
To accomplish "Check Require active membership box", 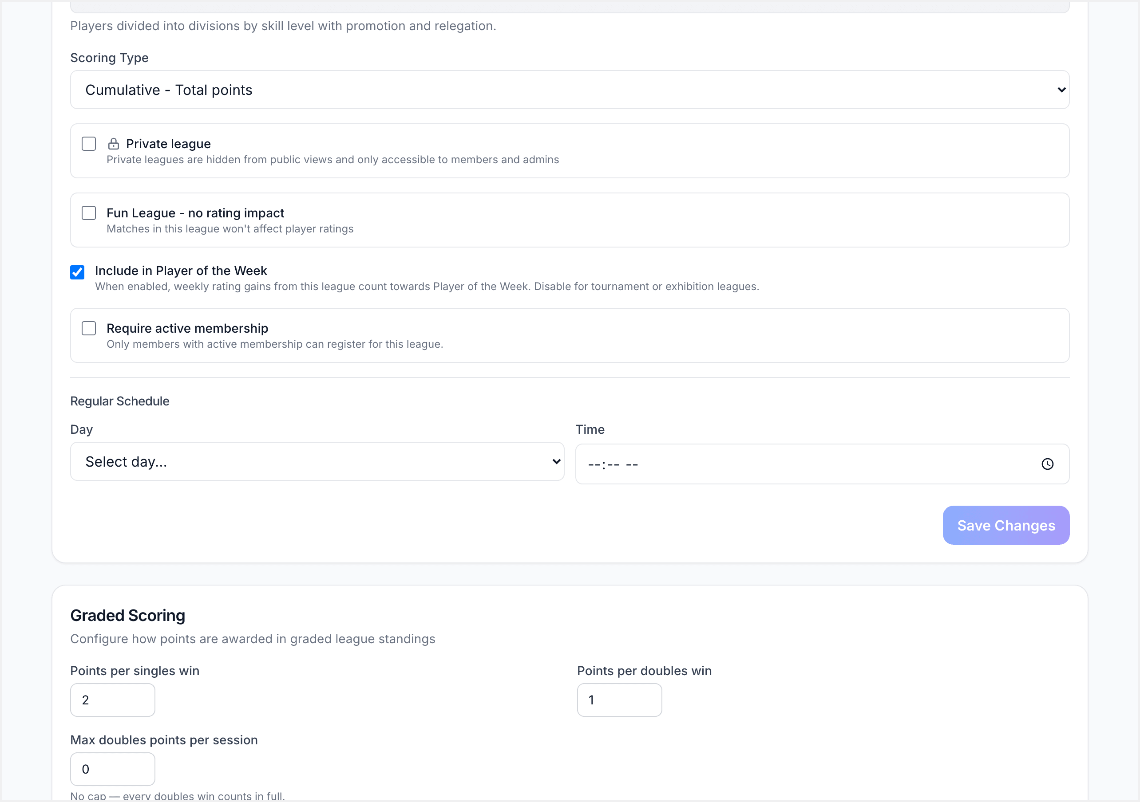I will tap(89, 329).
